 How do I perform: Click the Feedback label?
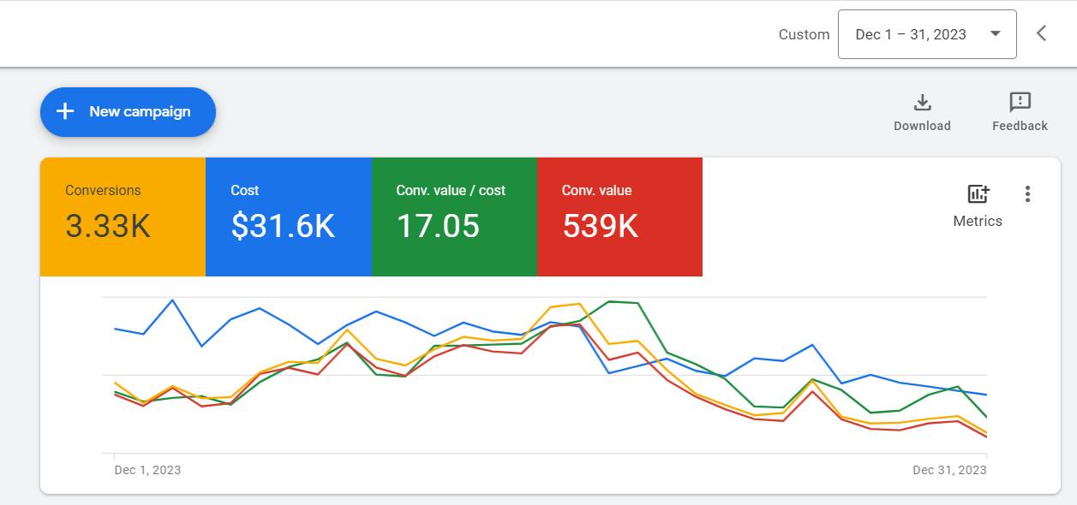click(1020, 126)
